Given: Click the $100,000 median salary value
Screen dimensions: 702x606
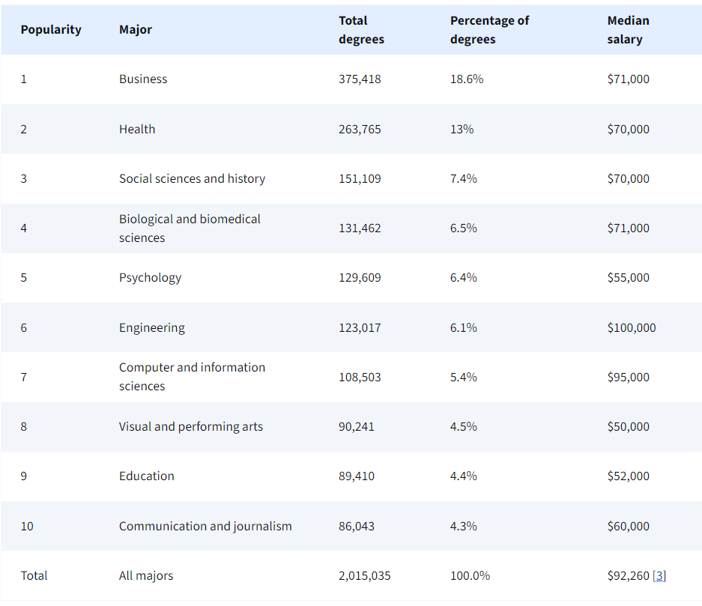Looking at the screenshot, I should (632, 328).
